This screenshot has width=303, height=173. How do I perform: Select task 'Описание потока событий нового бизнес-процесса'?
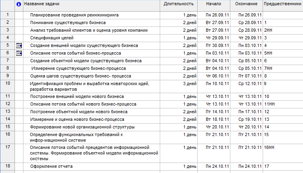pyautogui.click(x=83, y=104)
